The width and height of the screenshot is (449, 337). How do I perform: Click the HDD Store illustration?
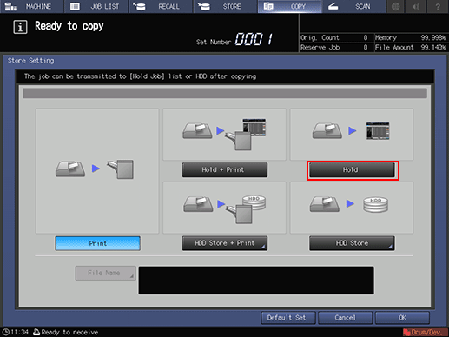[352, 208]
